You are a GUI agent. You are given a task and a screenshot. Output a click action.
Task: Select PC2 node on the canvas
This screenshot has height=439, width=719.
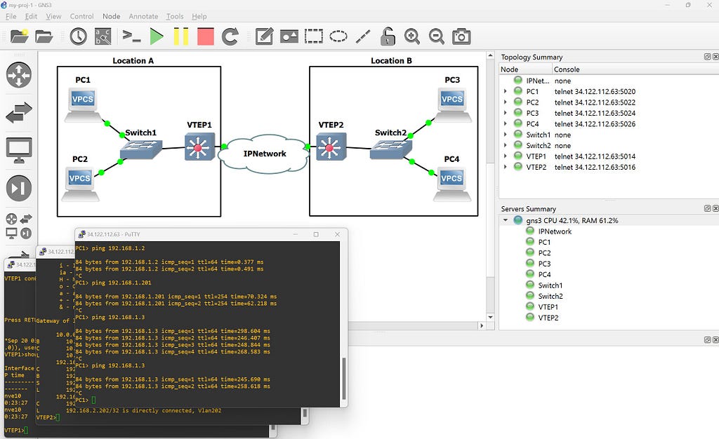click(80, 184)
